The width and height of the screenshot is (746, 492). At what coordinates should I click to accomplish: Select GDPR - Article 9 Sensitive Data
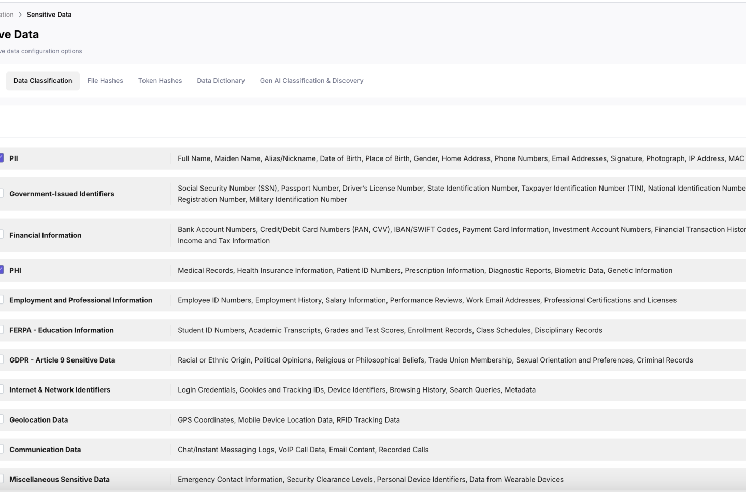pyautogui.click(x=62, y=360)
